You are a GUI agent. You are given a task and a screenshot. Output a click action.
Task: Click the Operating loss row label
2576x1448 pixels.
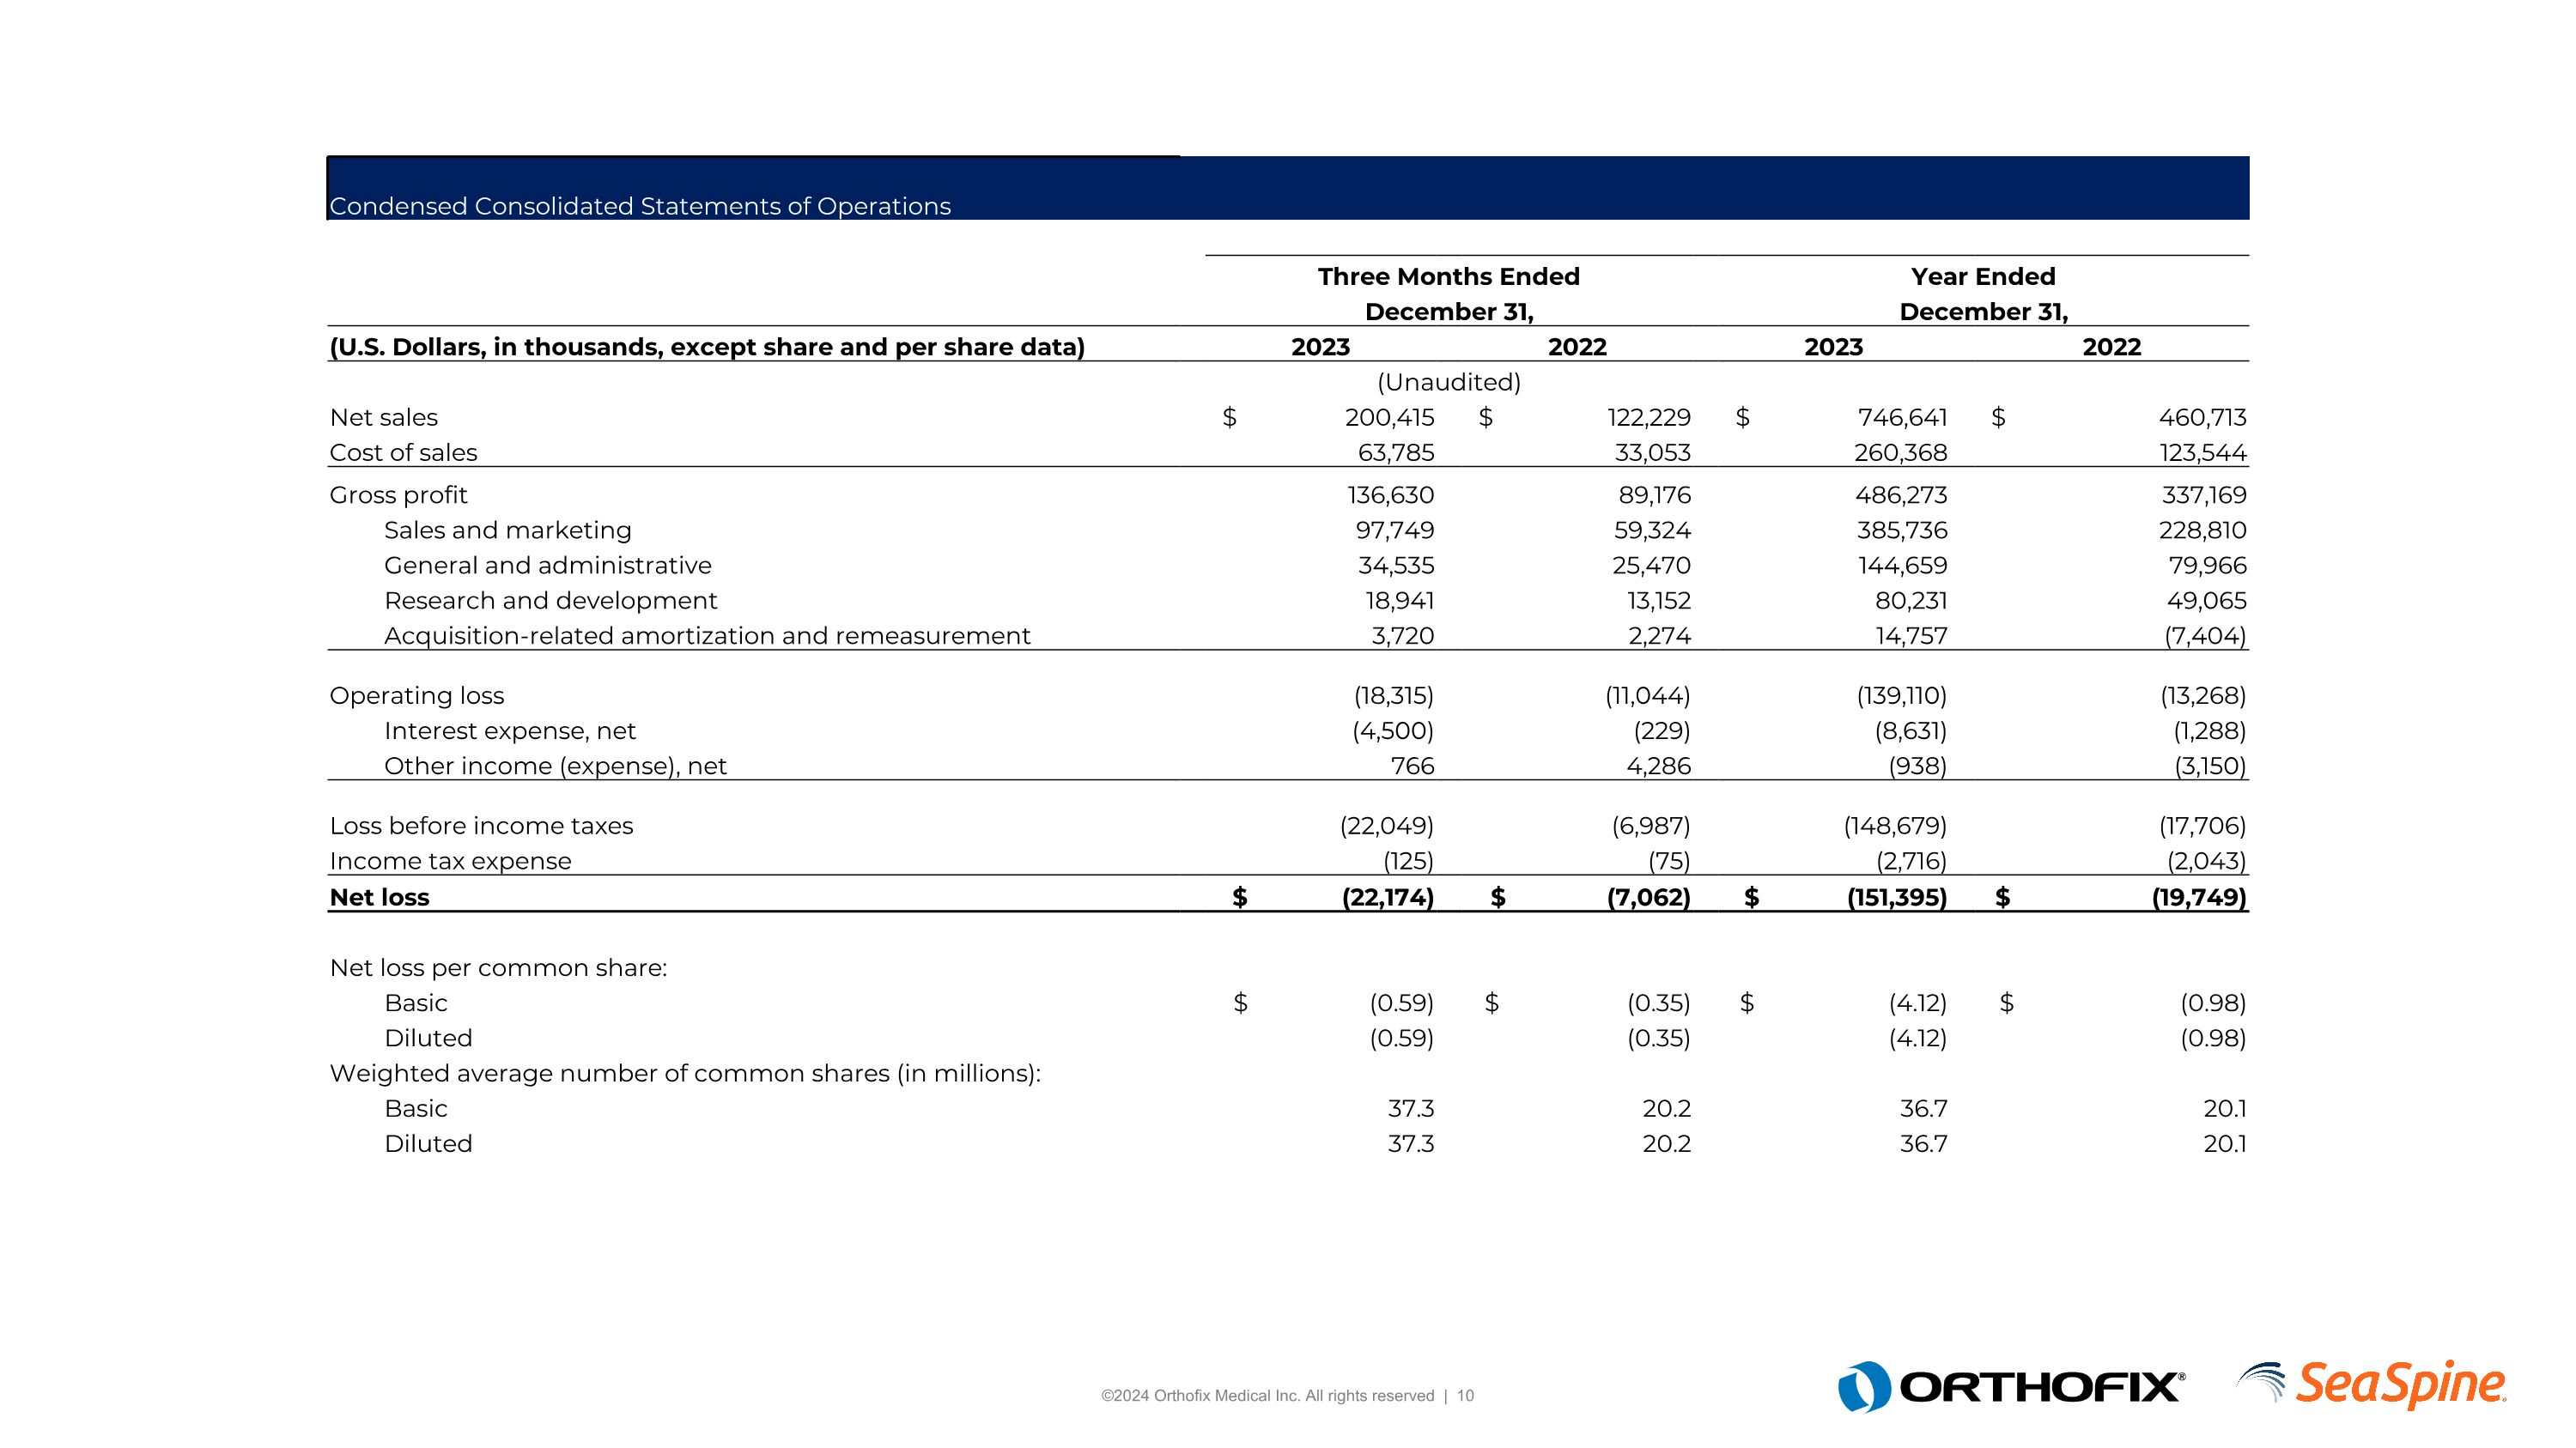pyautogui.click(x=416, y=695)
